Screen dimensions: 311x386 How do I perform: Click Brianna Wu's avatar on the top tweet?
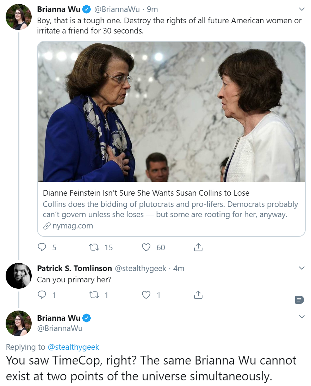pos(19,17)
